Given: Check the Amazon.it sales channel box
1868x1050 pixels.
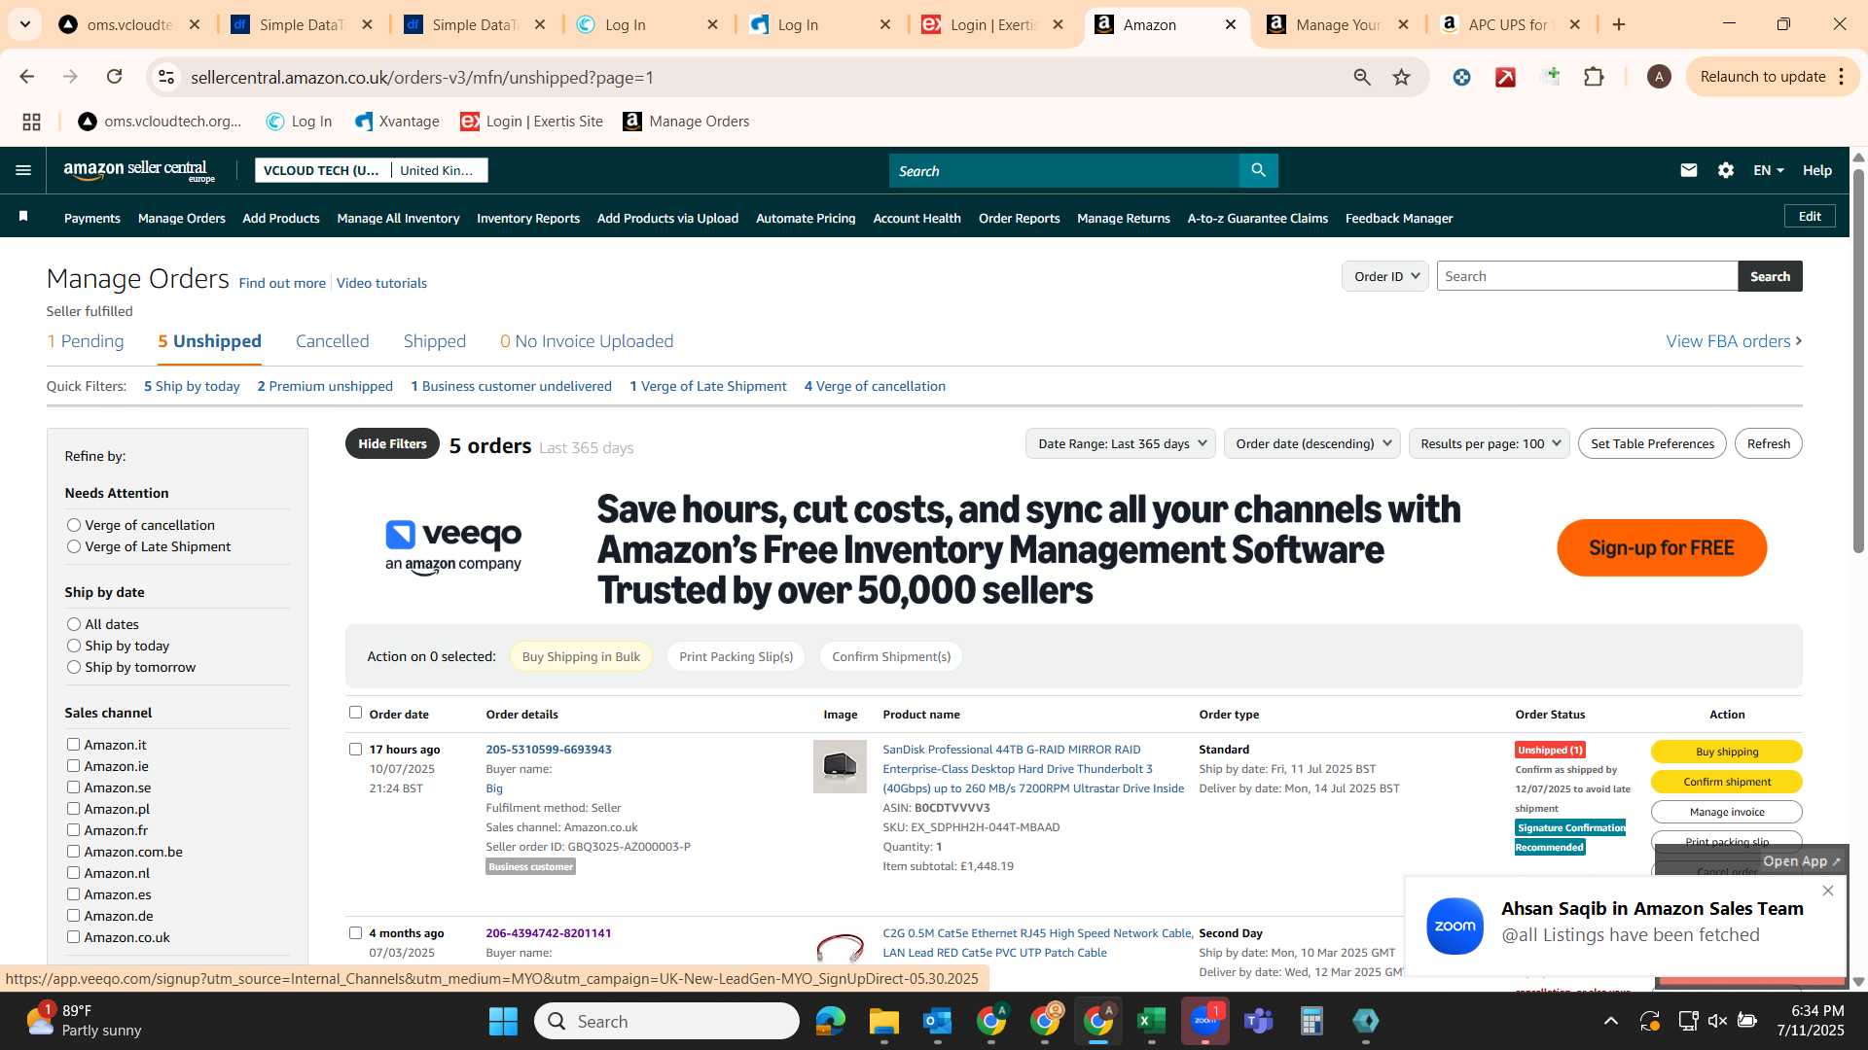Looking at the screenshot, I should point(73,744).
